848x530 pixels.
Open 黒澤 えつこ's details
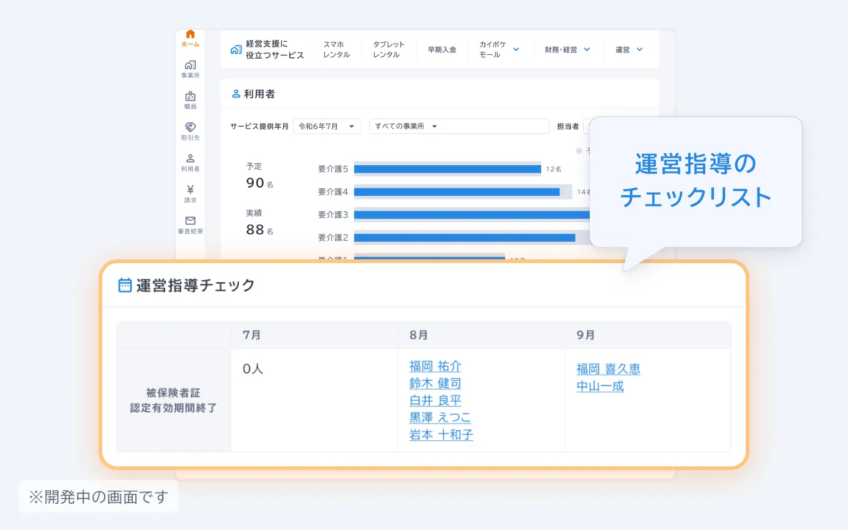[440, 418]
